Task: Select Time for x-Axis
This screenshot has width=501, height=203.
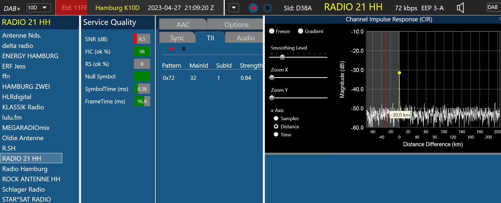Action: click(x=276, y=135)
